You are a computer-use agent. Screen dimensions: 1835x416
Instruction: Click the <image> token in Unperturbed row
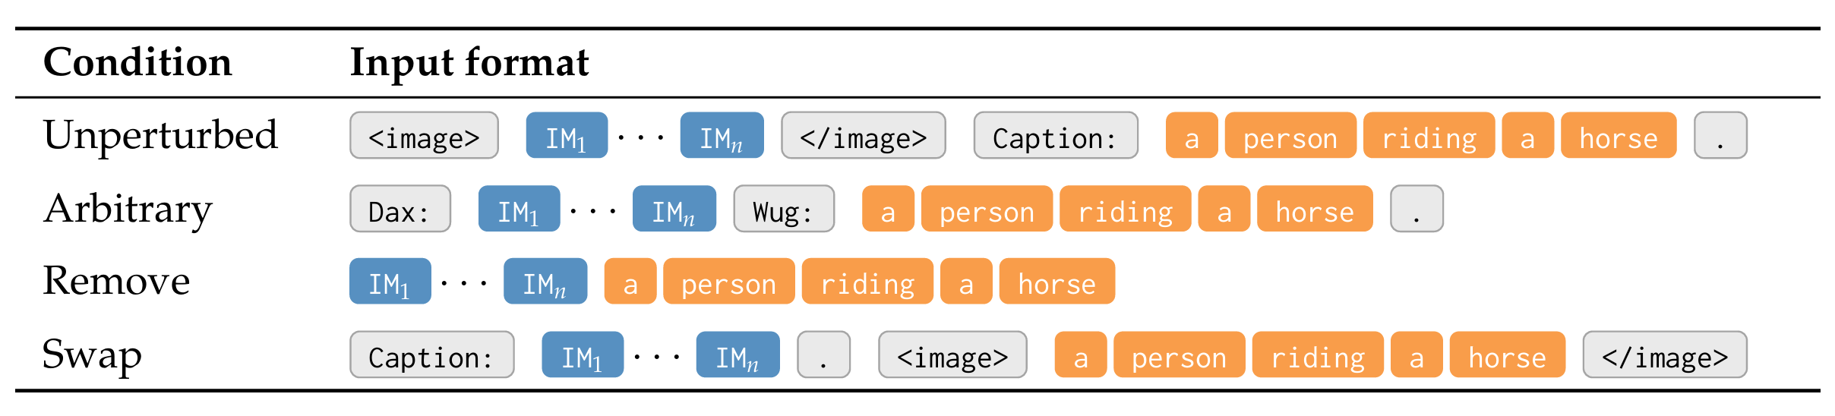pyautogui.click(x=424, y=136)
